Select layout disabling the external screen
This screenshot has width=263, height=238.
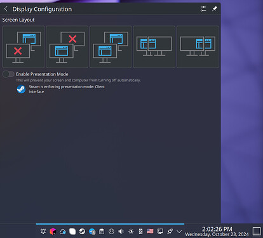(67, 47)
